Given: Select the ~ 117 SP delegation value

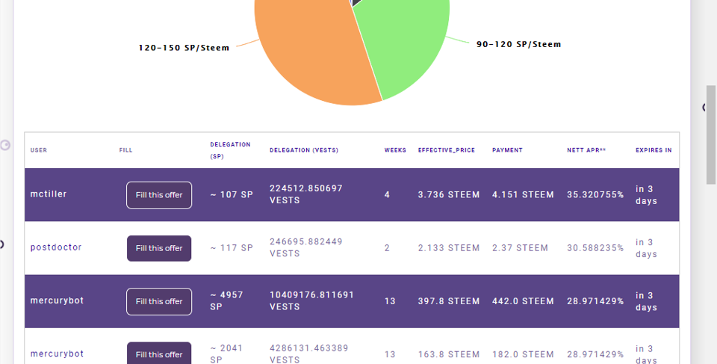Looking at the screenshot, I should click(x=232, y=247).
